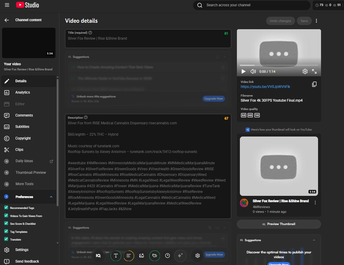This screenshot has height=265, width=344.
Task: Open the Analytics menu item
Action: click(x=29, y=92)
